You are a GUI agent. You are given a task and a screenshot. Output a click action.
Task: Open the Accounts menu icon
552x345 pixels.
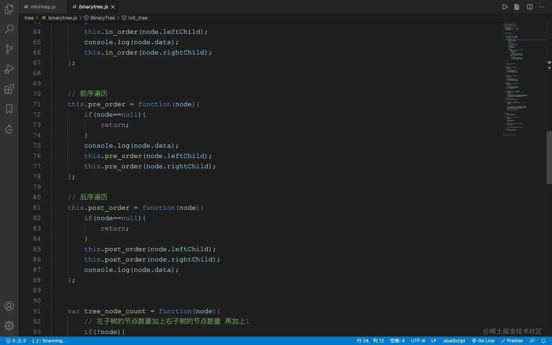click(9, 306)
